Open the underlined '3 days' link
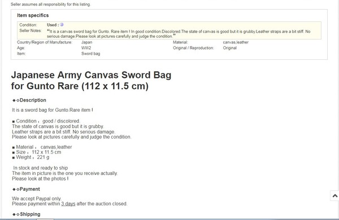The width and height of the screenshot is (339, 220). pyautogui.click(x=68, y=204)
